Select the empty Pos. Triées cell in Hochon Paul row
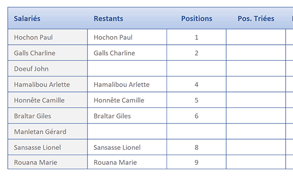Image resolution: width=293 pixels, height=179 pixels. 256,37
